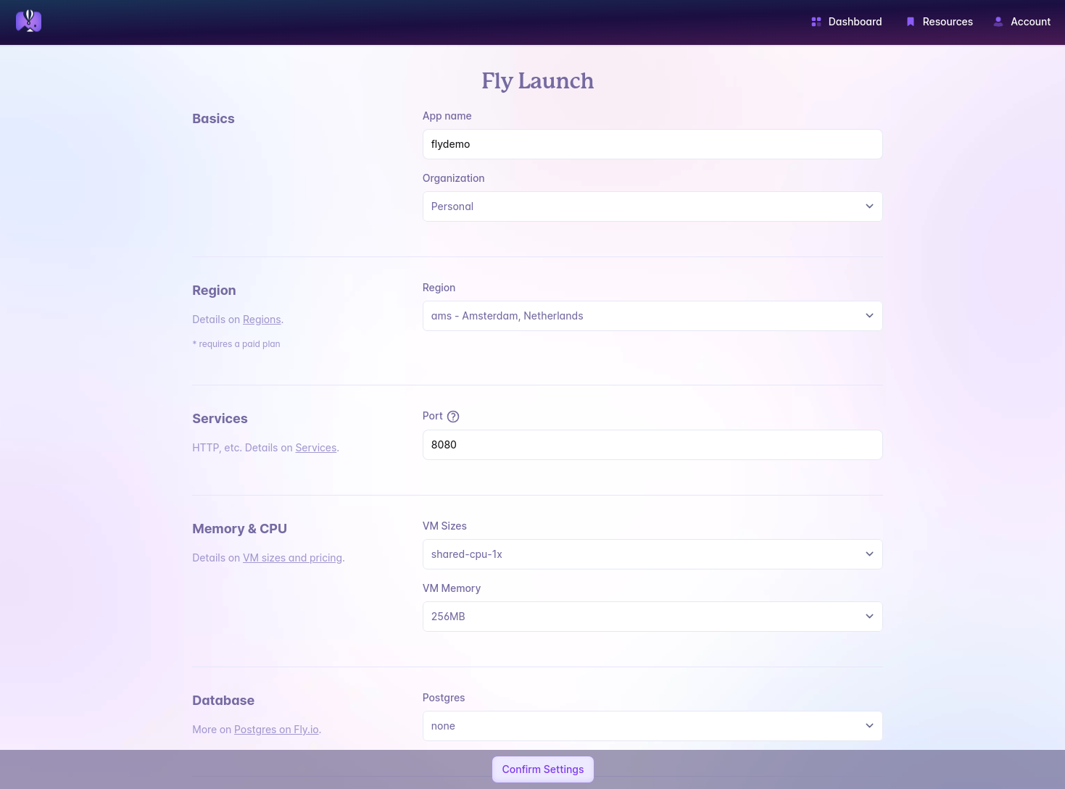Click the Port field containing 8080
Viewport: 1065px width, 789px height.
(652, 445)
